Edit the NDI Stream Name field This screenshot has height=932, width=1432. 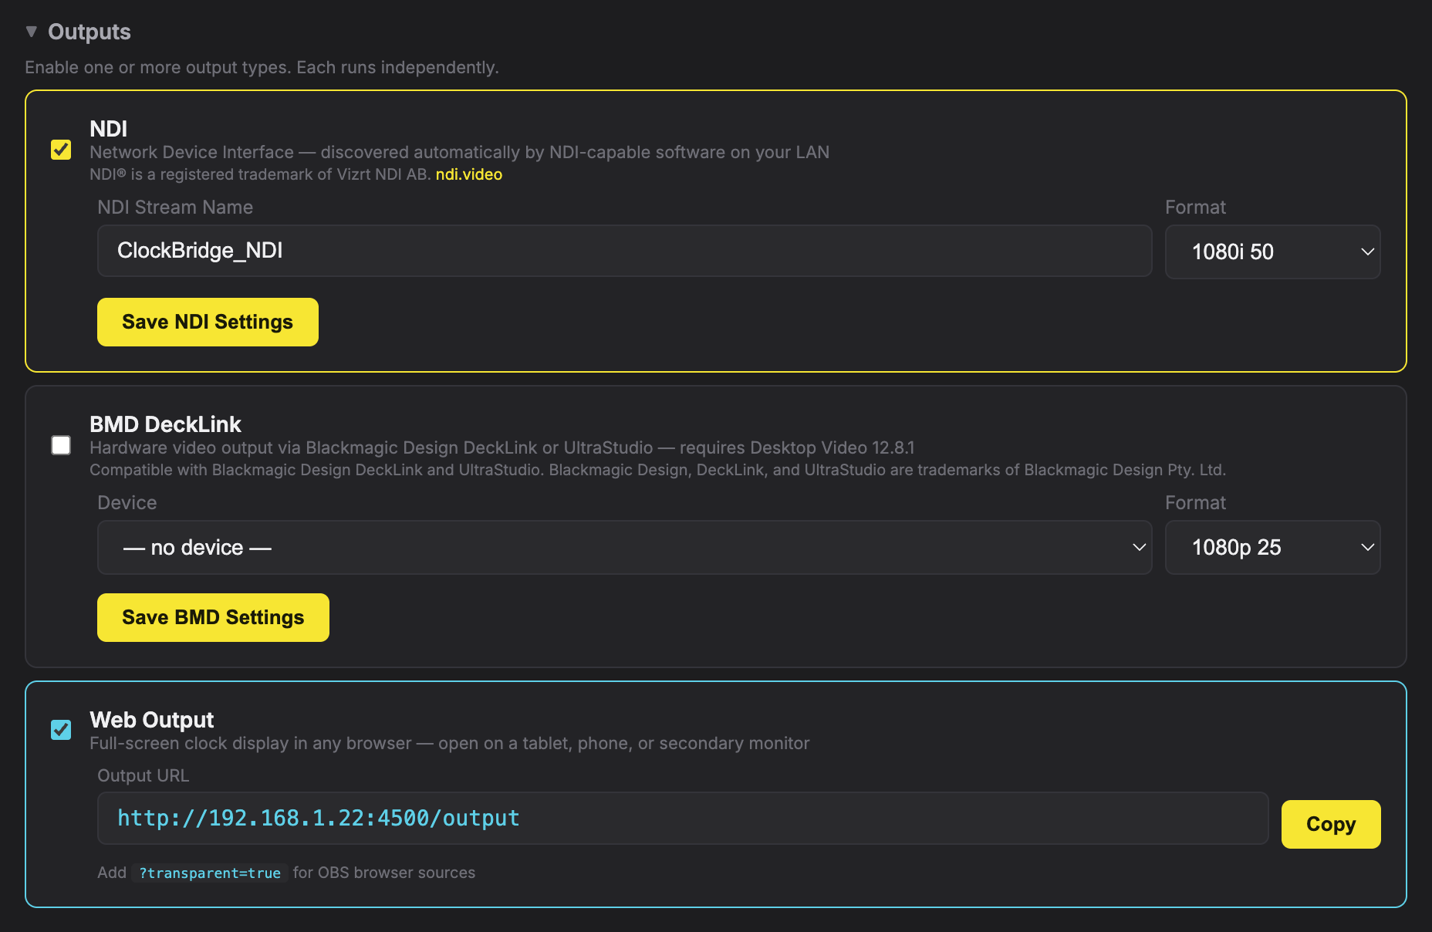pyautogui.click(x=625, y=251)
